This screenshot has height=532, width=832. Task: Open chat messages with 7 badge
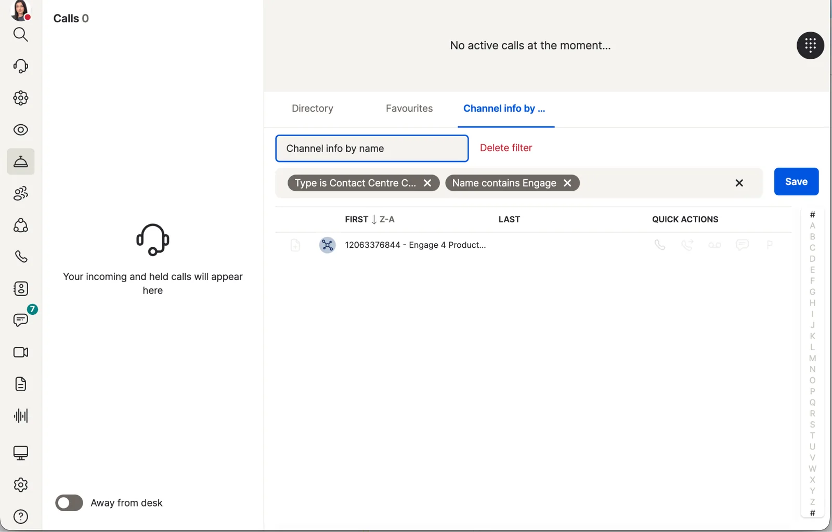(22, 319)
